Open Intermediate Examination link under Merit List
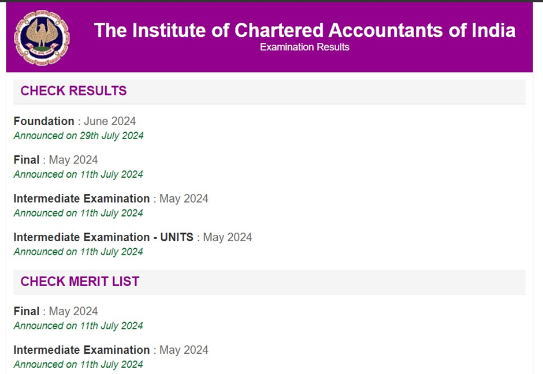Viewport: 543px width, 374px height. tap(81, 350)
